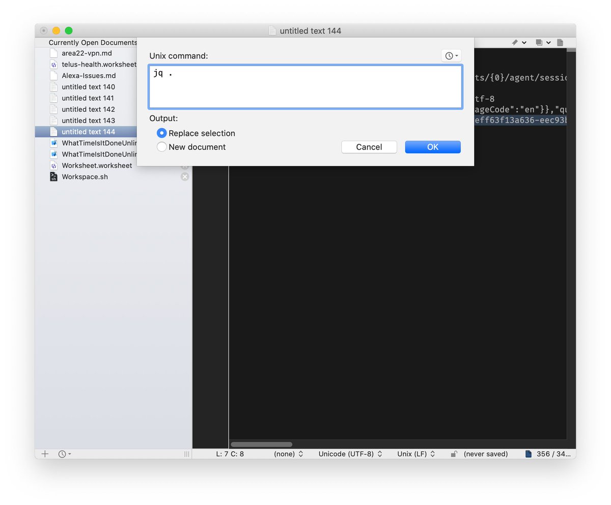Click the untitled text 143 file icon

(53, 121)
